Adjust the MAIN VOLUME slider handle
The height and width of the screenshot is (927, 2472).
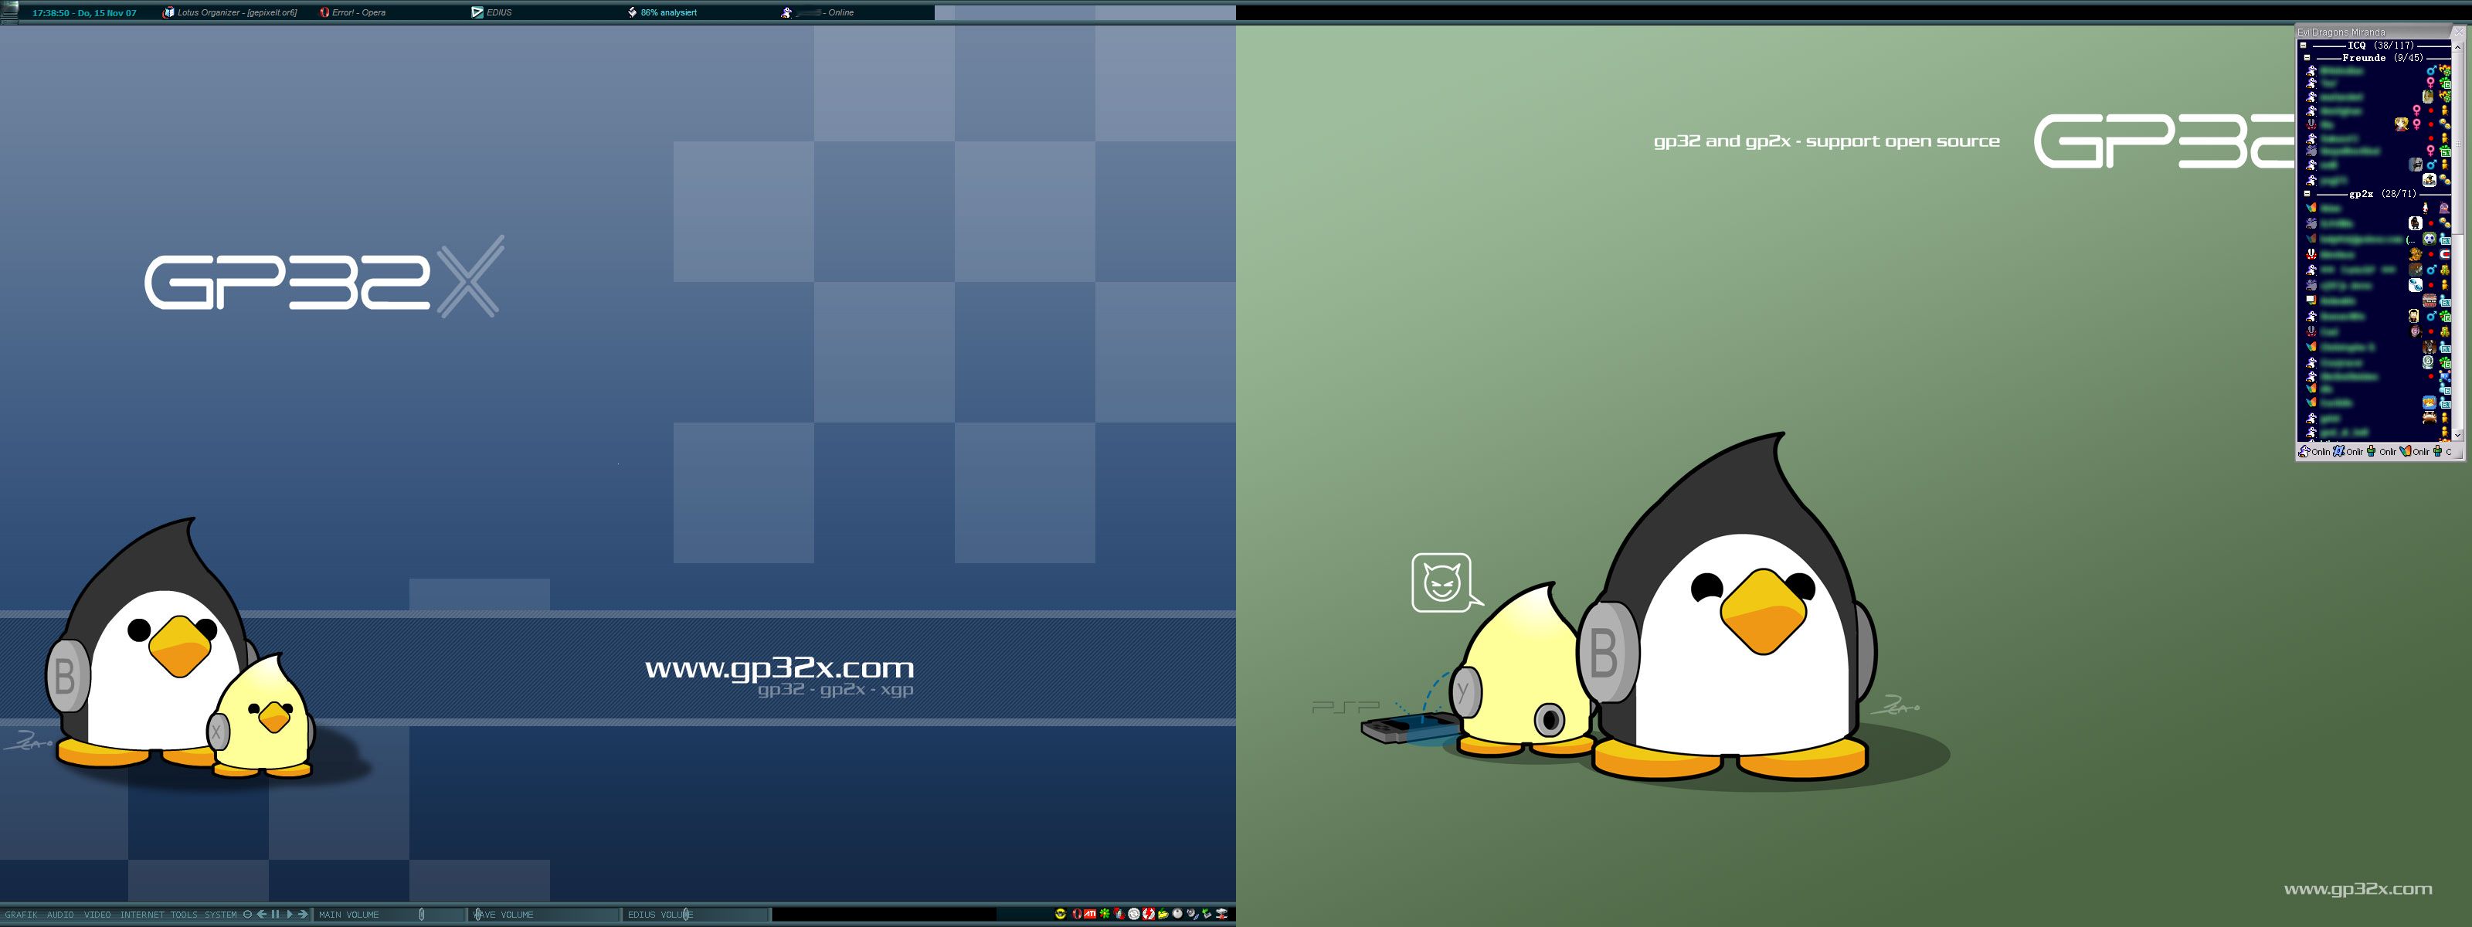423,915
